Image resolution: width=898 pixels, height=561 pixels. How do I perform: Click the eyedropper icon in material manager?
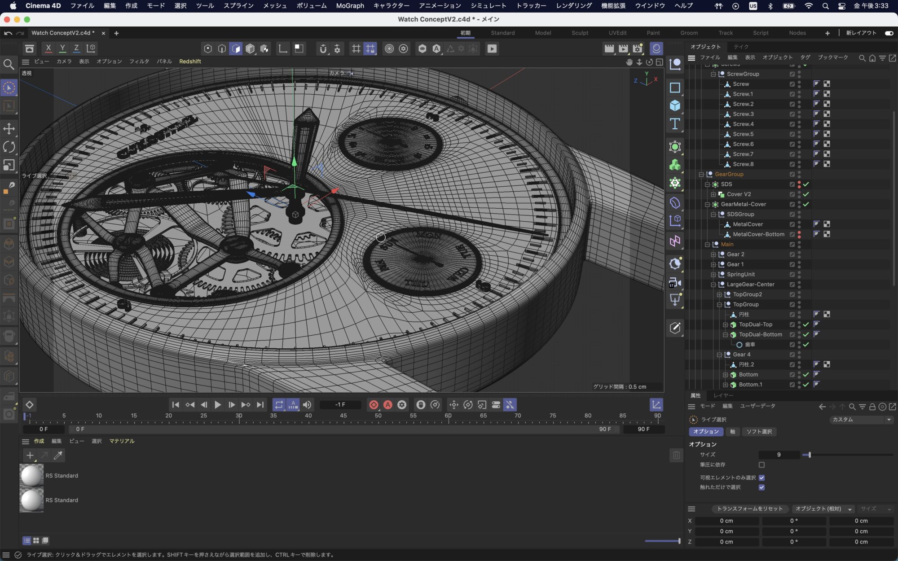coord(58,455)
